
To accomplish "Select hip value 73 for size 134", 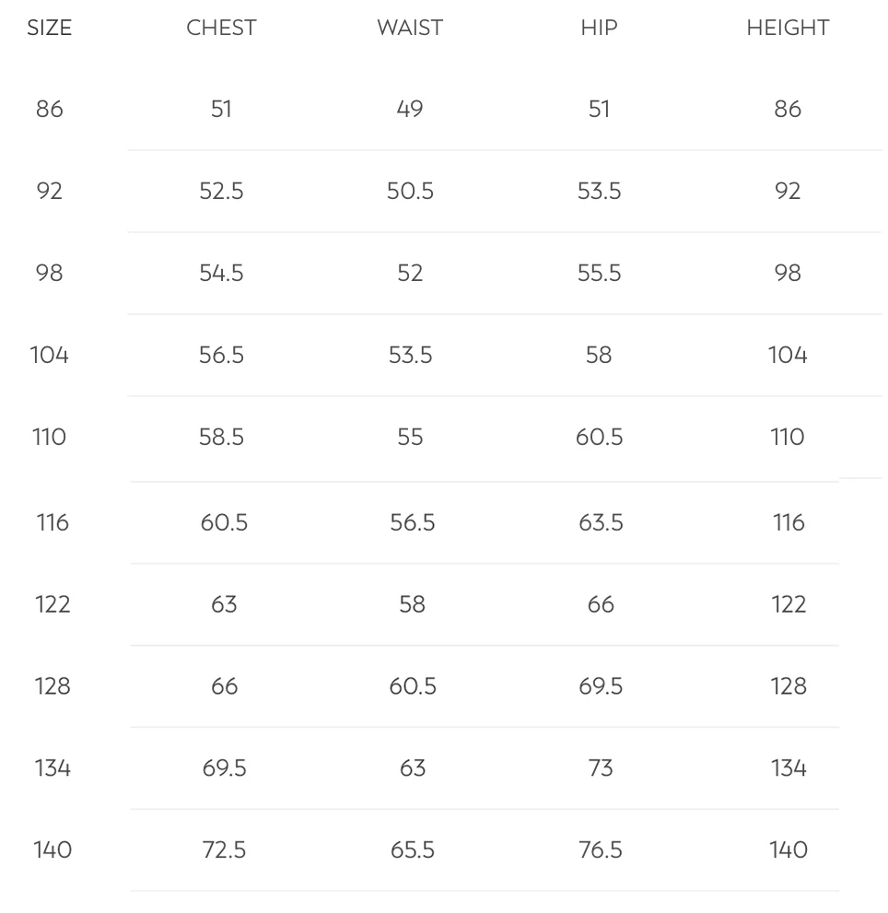I will 601,767.
